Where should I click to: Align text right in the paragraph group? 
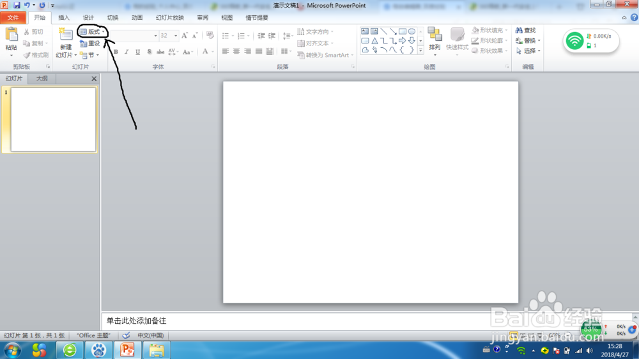[x=247, y=51]
